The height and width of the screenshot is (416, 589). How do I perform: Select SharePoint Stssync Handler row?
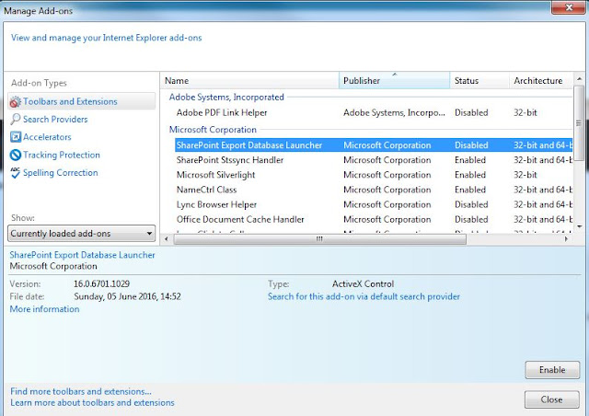pyautogui.click(x=374, y=160)
